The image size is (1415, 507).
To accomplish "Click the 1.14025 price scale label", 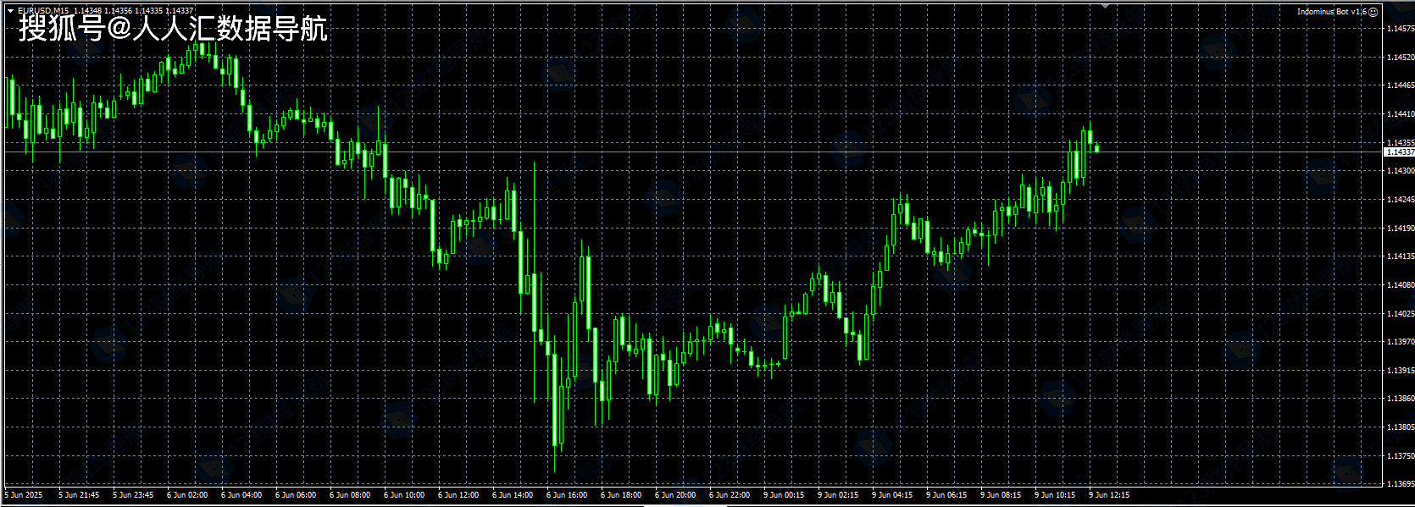I will click(x=1400, y=314).
